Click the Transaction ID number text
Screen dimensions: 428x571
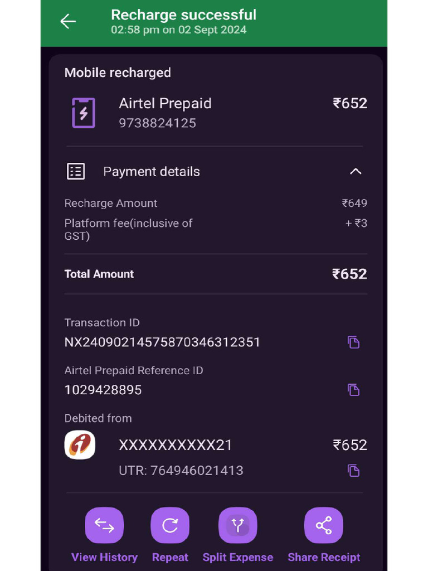[162, 342]
